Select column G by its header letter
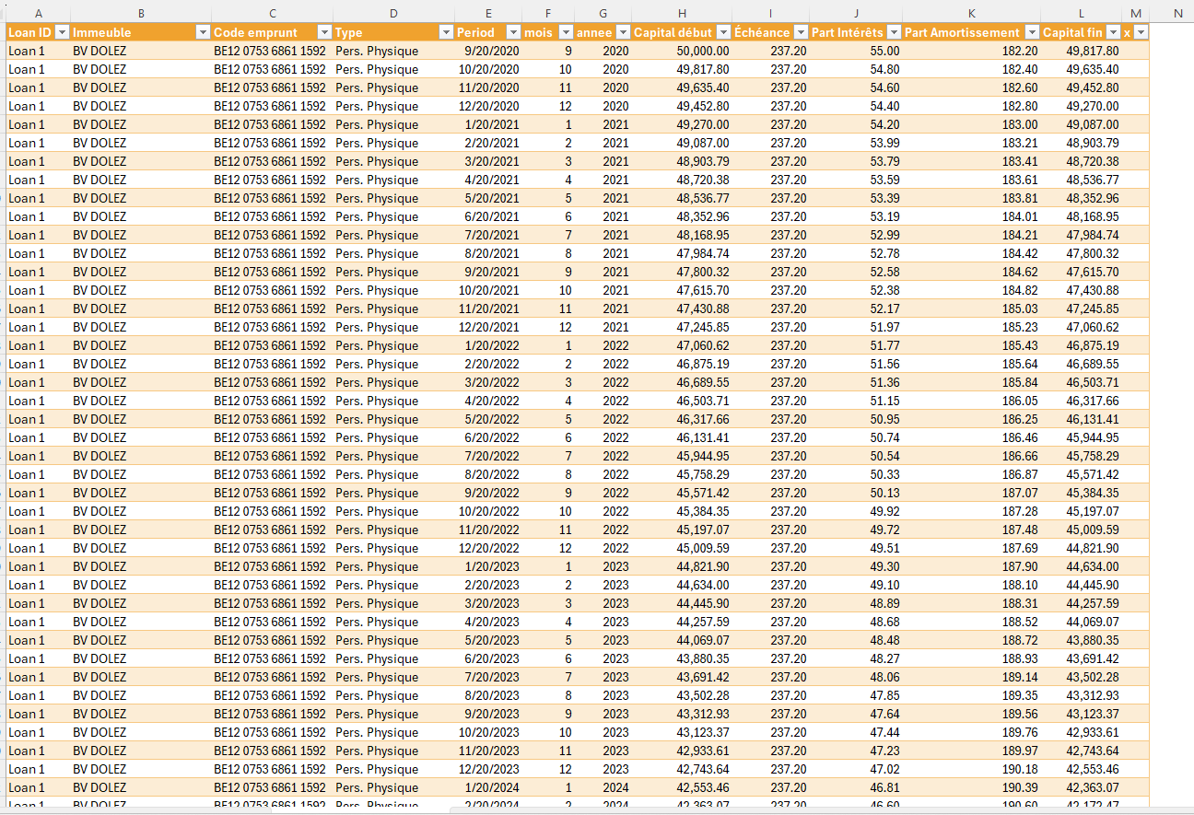 pos(603,13)
